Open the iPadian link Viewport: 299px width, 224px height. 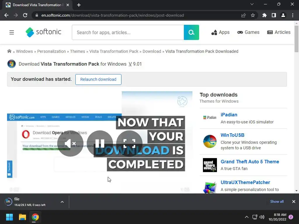click(x=229, y=115)
